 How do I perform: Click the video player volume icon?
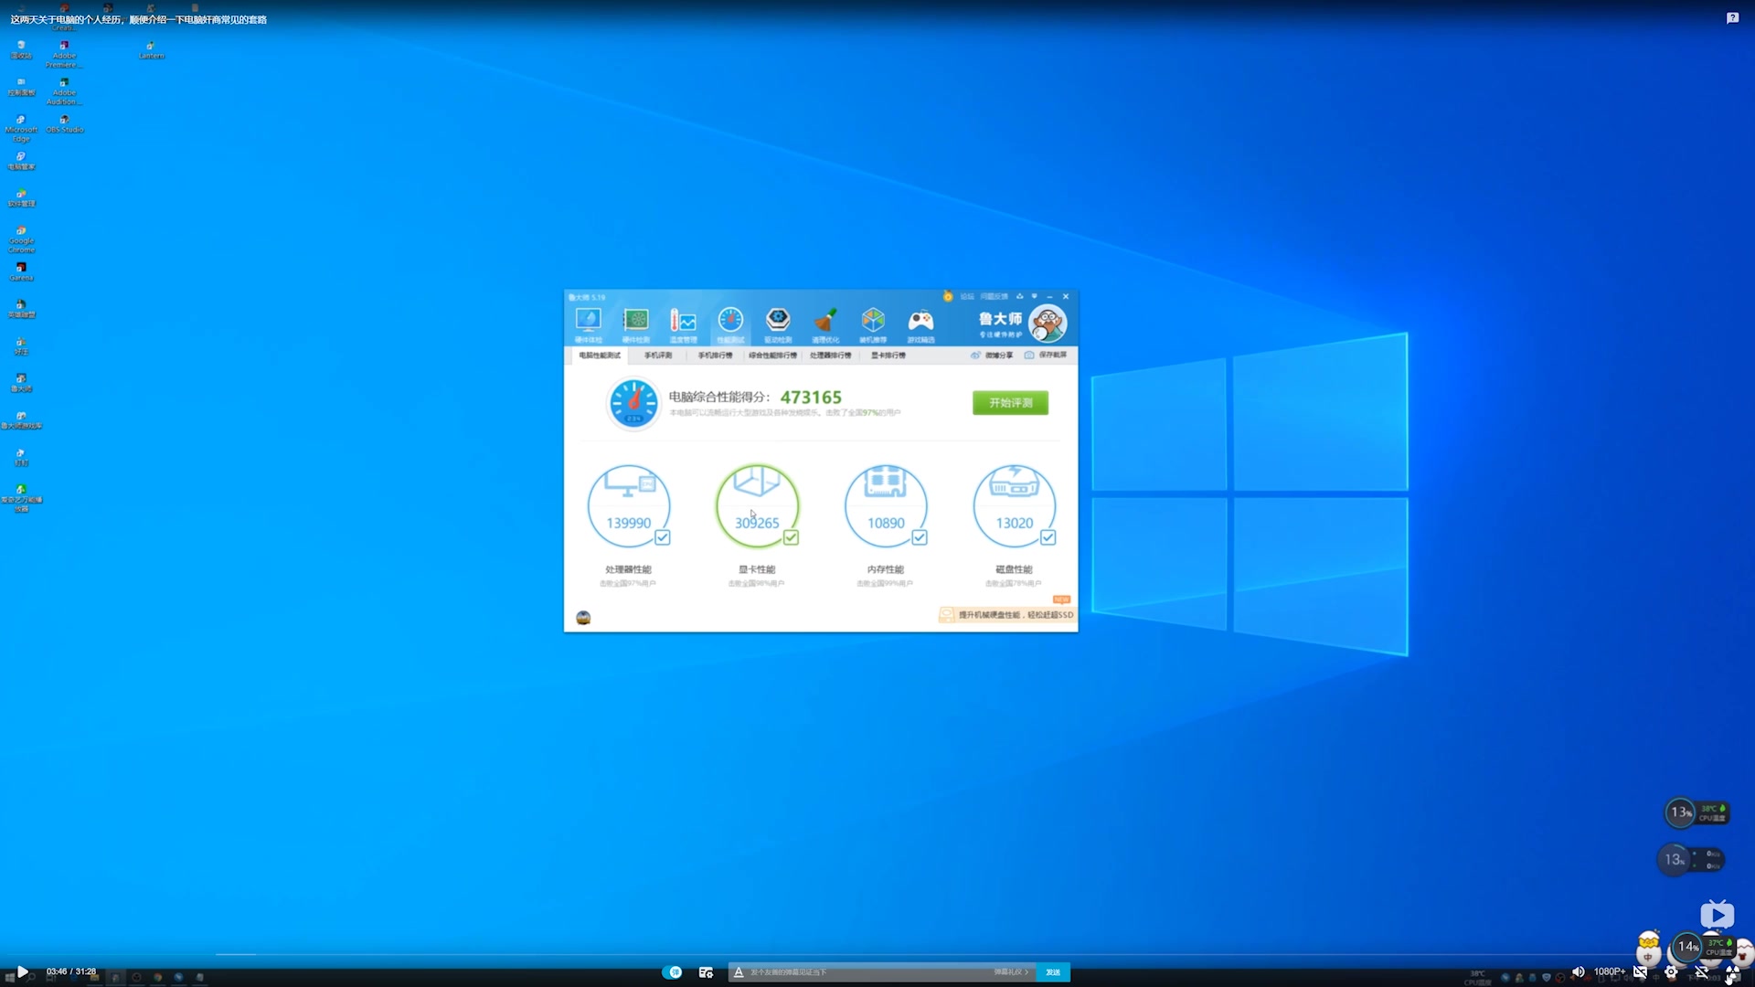click(x=1578, y=971)
